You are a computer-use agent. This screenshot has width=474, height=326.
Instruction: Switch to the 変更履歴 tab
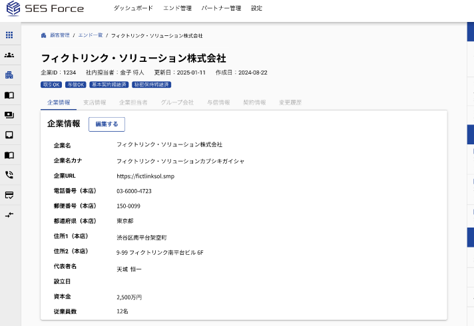click(290, 102)
